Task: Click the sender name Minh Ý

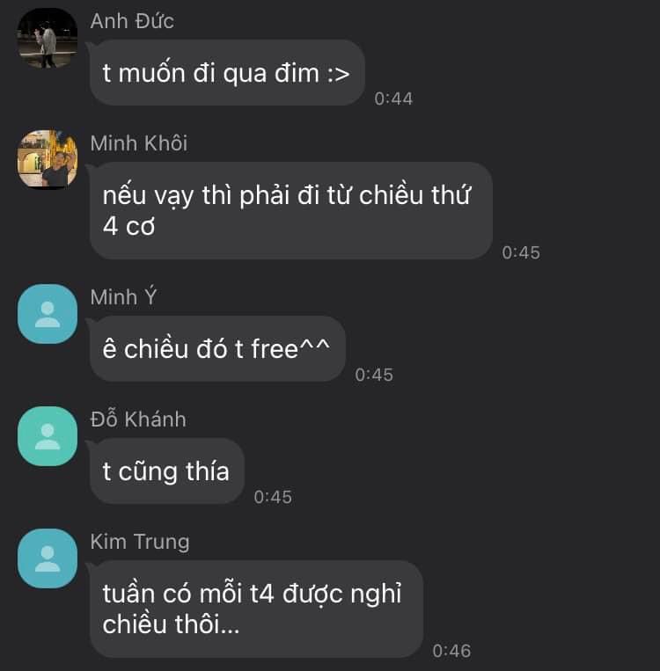Action: coord(123,296)
